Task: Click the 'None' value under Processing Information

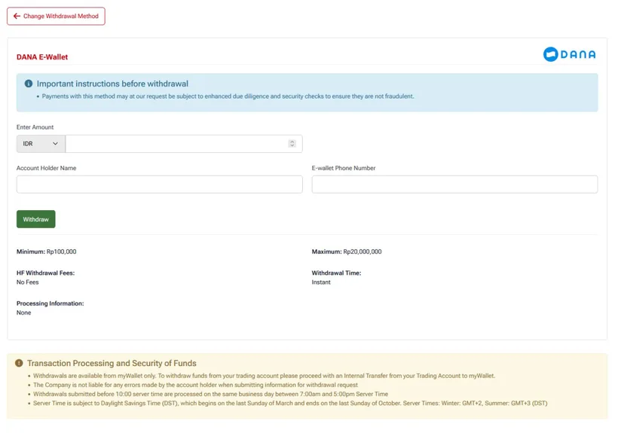Action: (x=23, y=313)
